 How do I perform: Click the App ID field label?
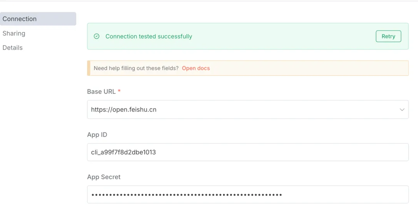coord(97,135)
